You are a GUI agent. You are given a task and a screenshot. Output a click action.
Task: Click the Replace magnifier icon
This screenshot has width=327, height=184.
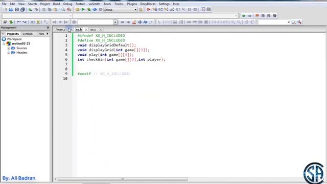coord(69,10)
